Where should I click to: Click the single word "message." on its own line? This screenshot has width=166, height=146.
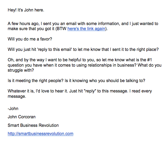[x=17, y=96]
